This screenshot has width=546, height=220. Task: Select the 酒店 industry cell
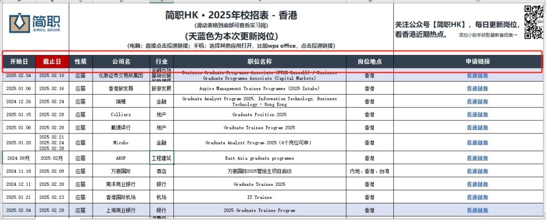[162, 171]
